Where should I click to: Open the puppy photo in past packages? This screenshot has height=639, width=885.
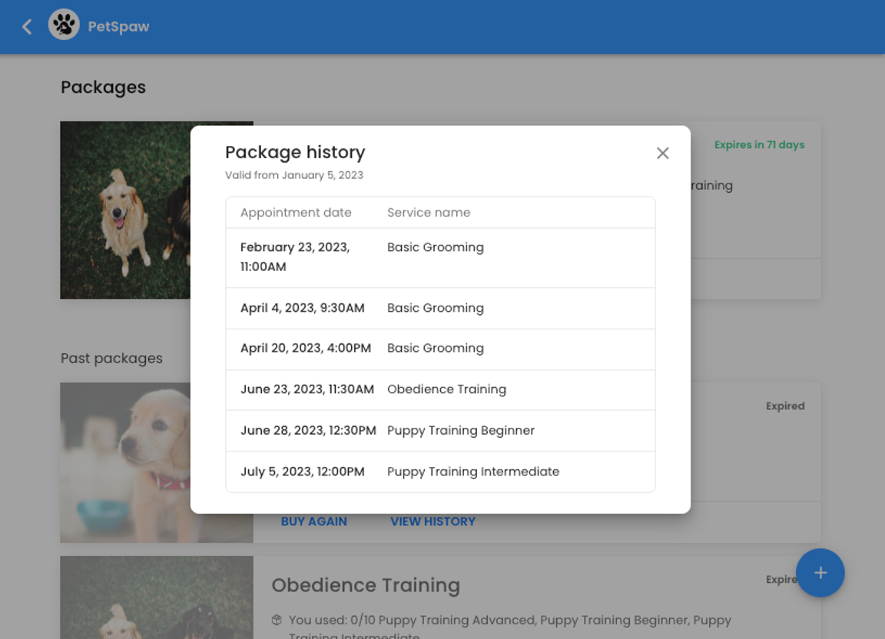pos(125,463)
